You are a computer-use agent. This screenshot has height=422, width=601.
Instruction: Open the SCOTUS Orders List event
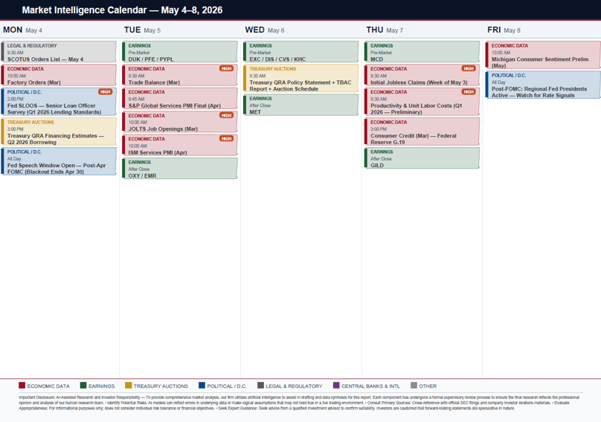coord(59,52)
